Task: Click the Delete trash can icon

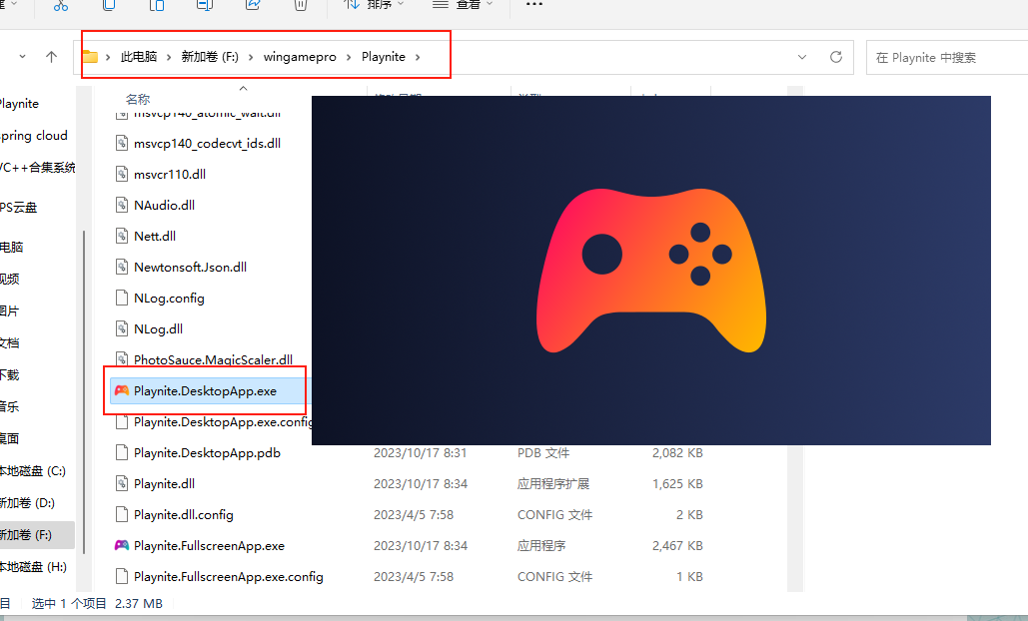Action: (x=300, y=6)
